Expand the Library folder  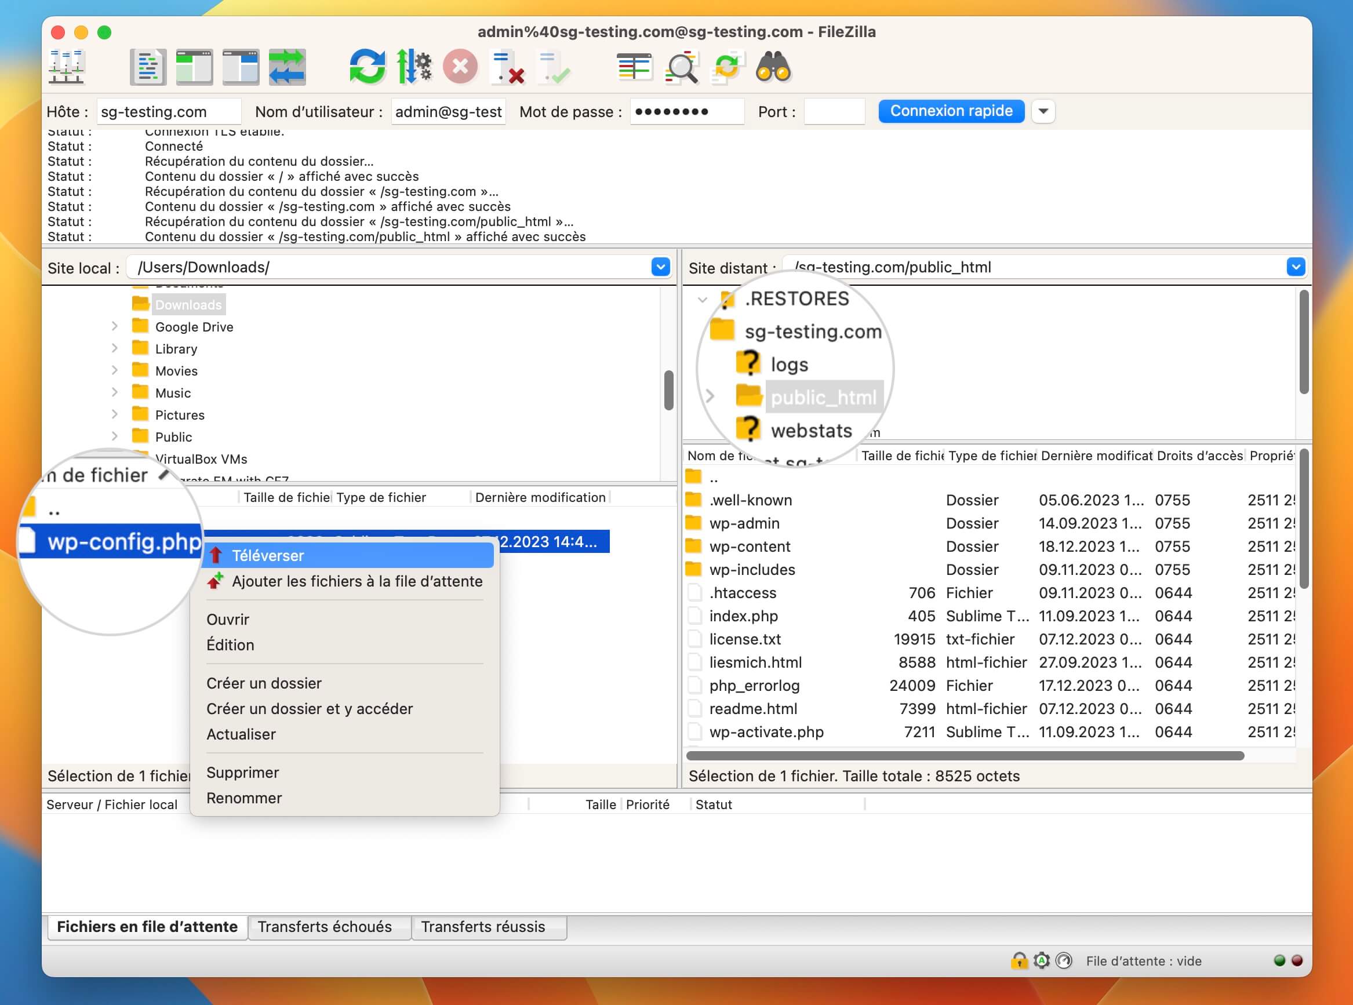click(114, 348)
